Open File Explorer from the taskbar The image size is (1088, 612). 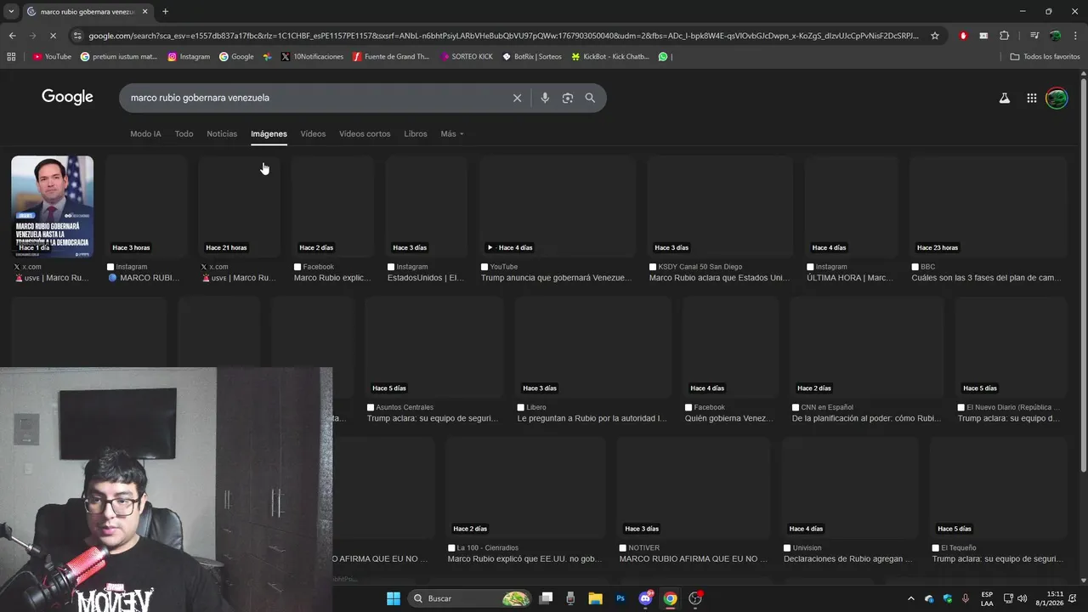pos(595,598)
